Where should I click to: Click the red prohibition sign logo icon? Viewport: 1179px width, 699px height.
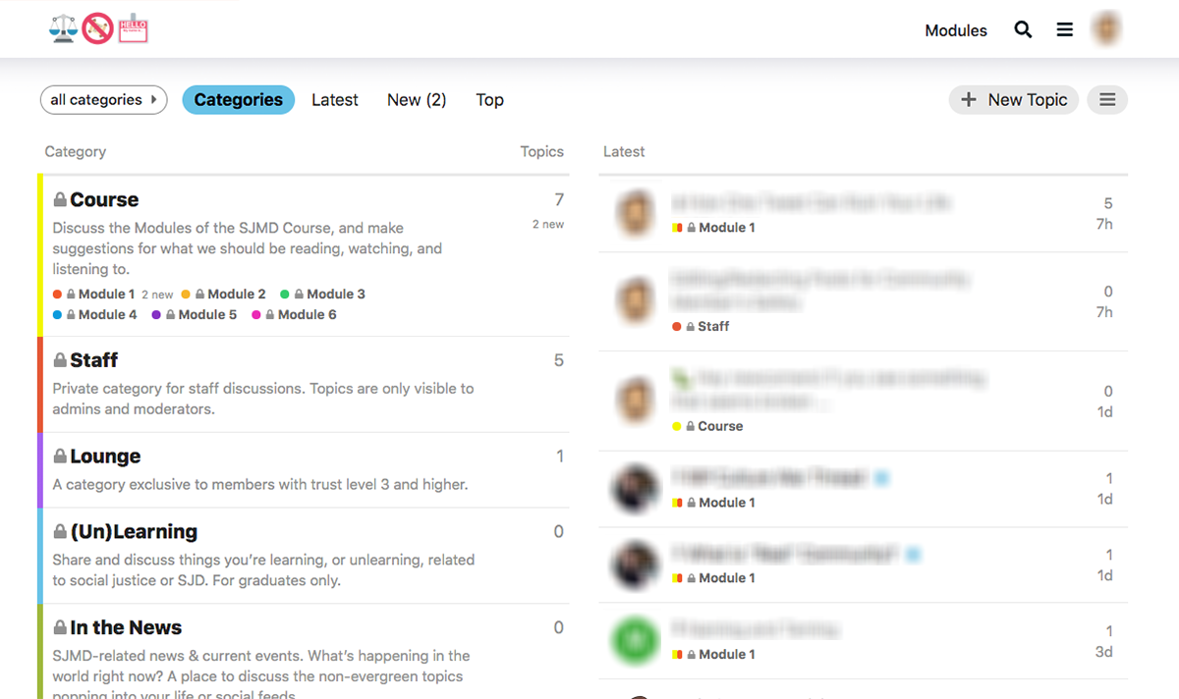(x=97, y=29)
